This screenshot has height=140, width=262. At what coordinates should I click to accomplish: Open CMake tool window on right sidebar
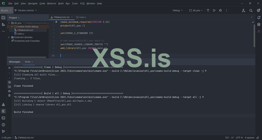point(259,31)
